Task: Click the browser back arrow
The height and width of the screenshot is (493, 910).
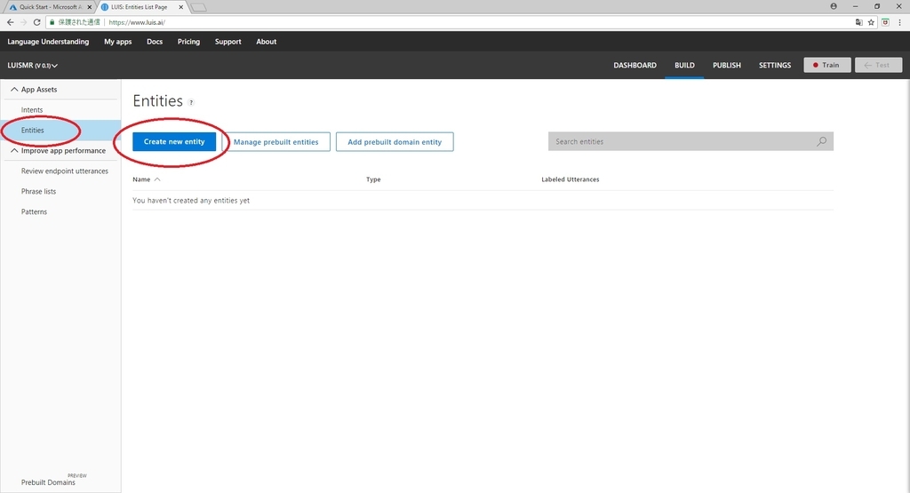Action: pos(11,22)
